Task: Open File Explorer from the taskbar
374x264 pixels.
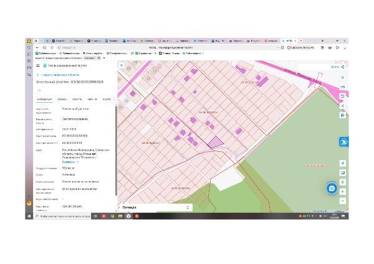Action: 120,216
